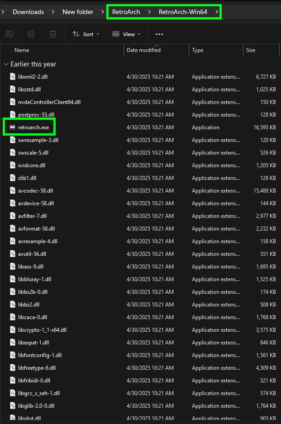This screenshot has width=281, height=424.
Task: Click the 16,595 KB size cell
Action: [265, 127]
